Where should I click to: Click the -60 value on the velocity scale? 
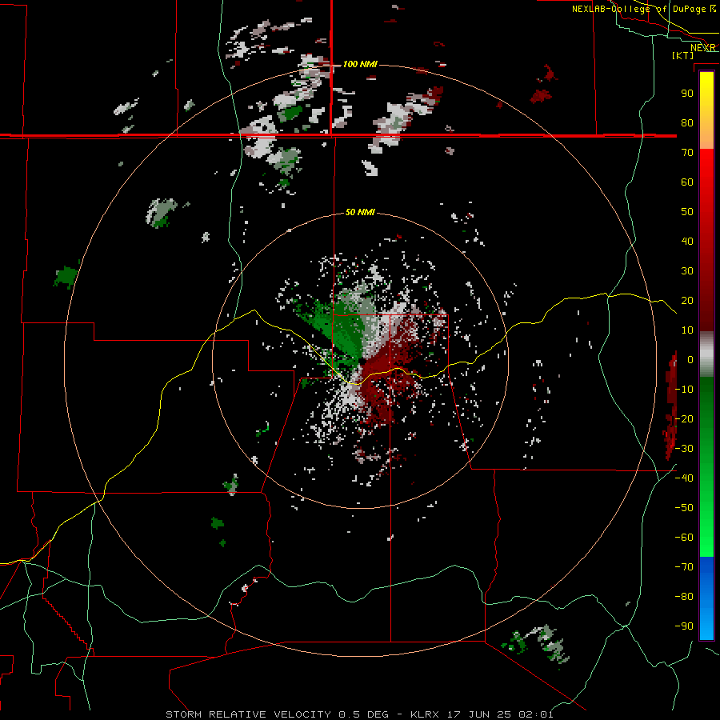(685, 538)
